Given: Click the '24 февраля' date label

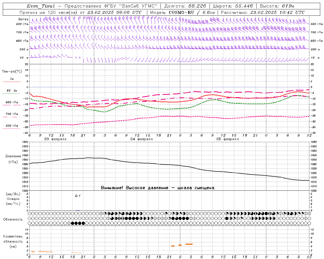Looking at the screenshot, I should coord(141,139).
